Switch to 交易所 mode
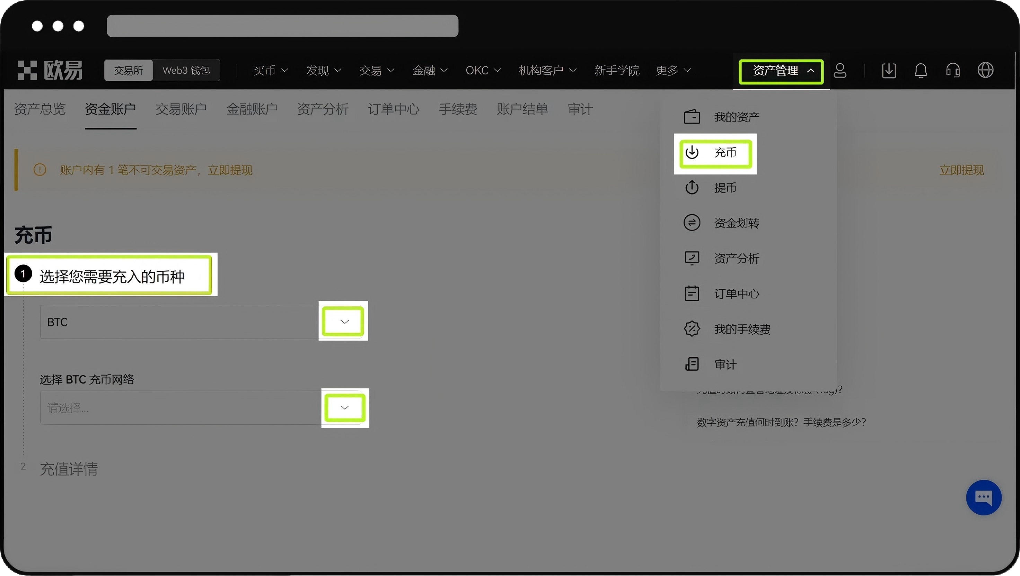This screenshot has width=1020, height=576. point(128,70)
